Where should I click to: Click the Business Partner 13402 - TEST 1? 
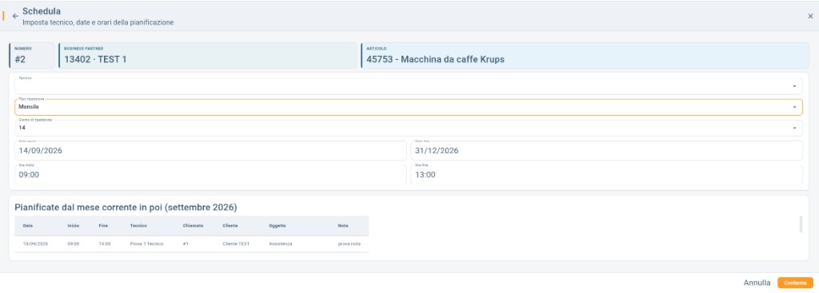[208, 56]
